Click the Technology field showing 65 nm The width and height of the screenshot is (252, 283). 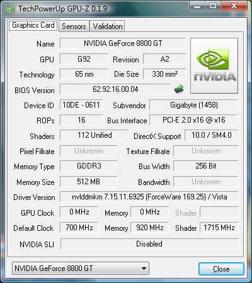click(x=84, y=74)
